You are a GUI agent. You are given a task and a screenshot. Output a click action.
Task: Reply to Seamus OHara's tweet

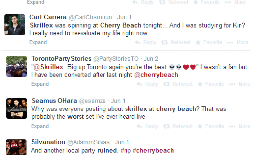click(148, 126)
